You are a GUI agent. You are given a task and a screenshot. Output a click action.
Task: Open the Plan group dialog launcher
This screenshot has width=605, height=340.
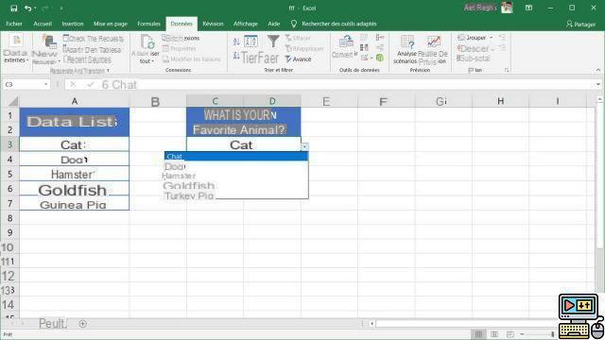pos(507,70)
